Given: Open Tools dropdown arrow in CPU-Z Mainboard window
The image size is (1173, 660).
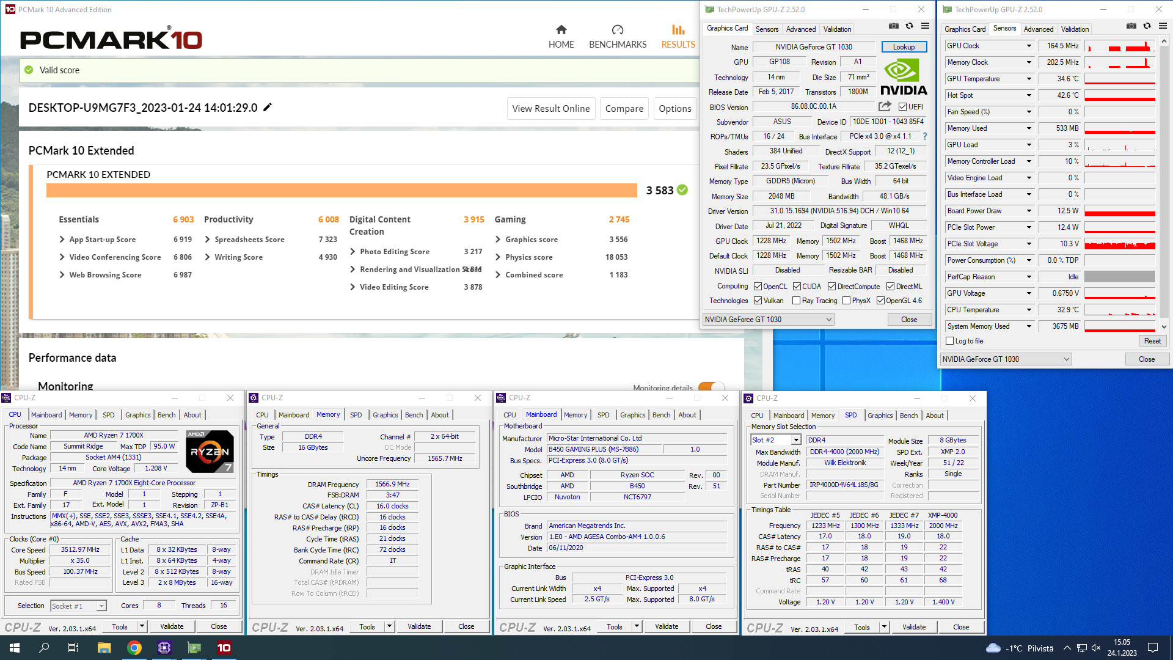Looking at the screenshot, I should (x=637, y=626).
